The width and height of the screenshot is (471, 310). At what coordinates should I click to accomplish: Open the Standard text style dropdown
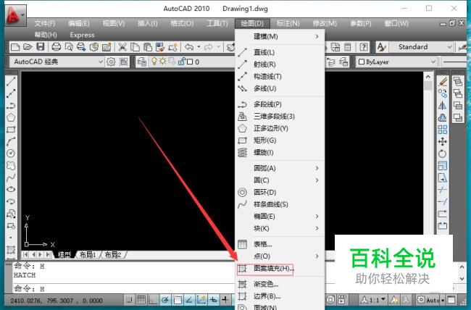tap(450, 47)
